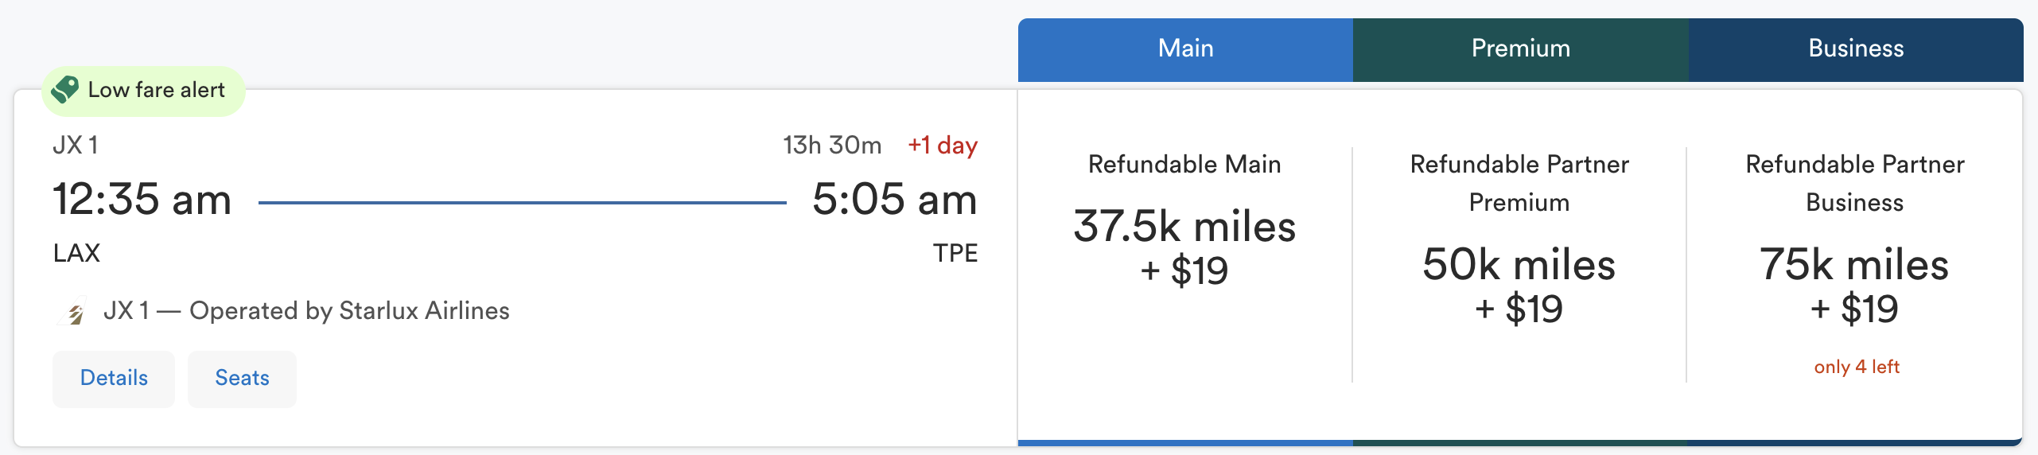This screenshot has height=455, width=2038.
Task: Select the Premium cabin tab
Action: 1520,49
